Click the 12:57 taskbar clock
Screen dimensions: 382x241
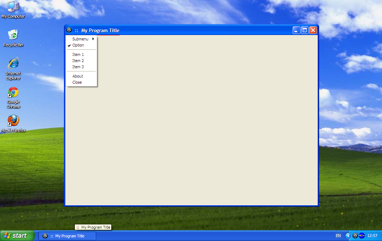tap(372, 236)
